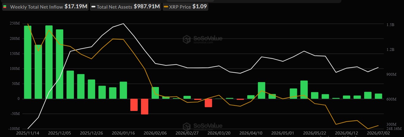Viewport: 404px width, 137px height.
Task: Select the green inflow bar above 2025/12/05
Action: 60,64
